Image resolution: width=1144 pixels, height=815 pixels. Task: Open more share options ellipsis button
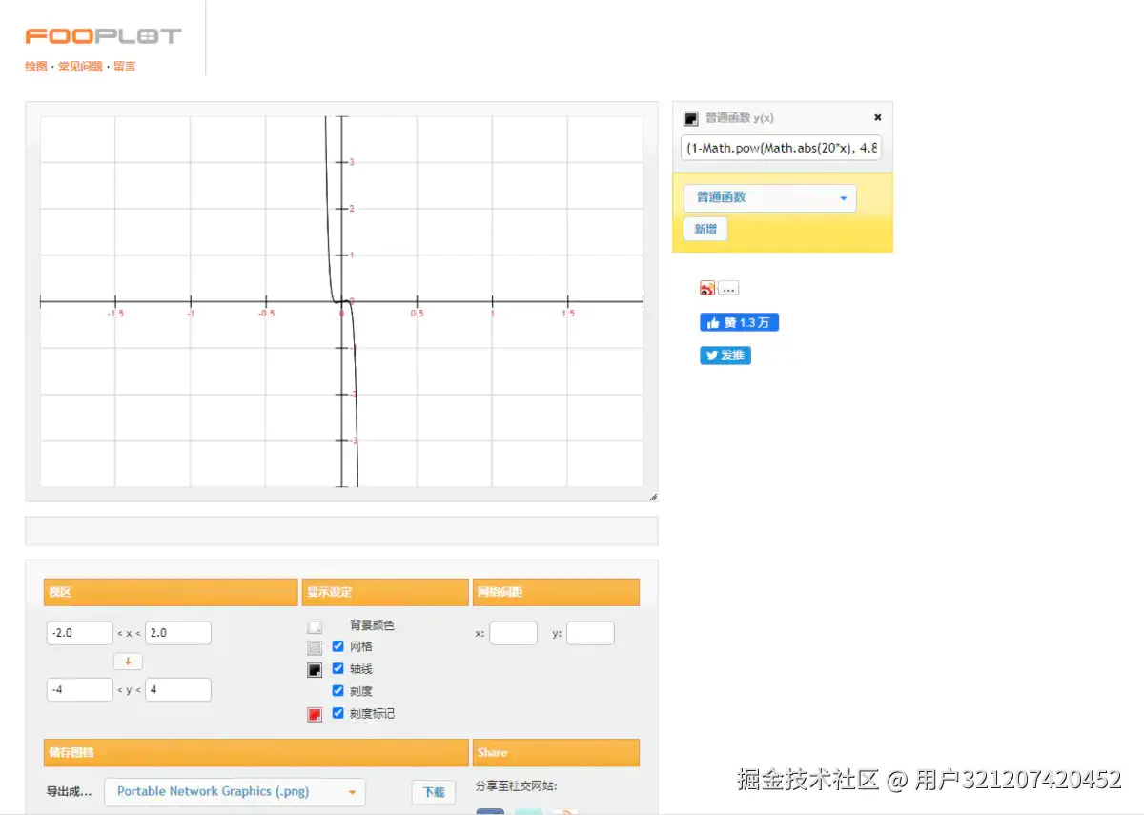(728, 288)
